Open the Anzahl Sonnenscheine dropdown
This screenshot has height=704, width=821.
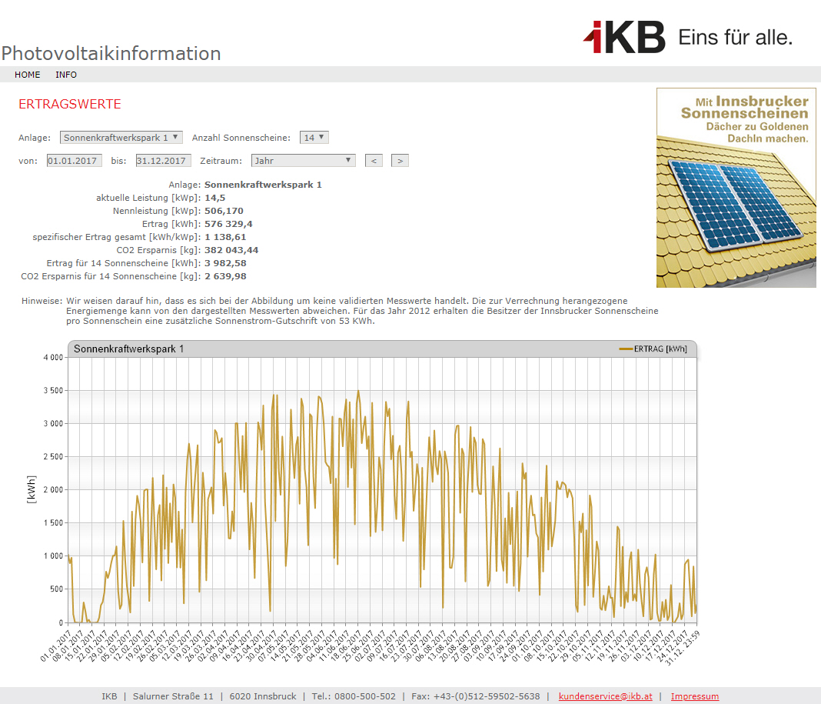click(x=314, y=138)
